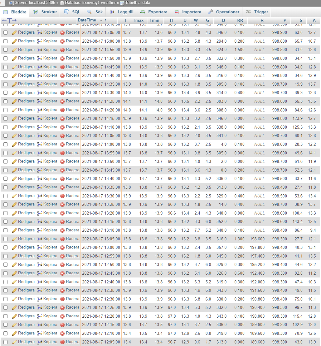
Task: Click red delete icon for 12:20:00 row
Action: 62,316
